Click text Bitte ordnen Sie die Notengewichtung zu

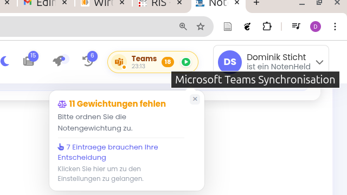tap(95, 122)
